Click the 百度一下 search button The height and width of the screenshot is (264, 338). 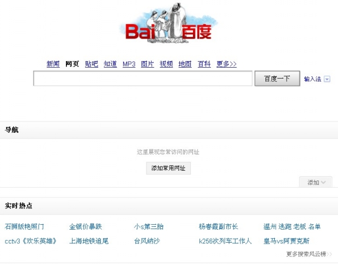click(x=277, y=79)
